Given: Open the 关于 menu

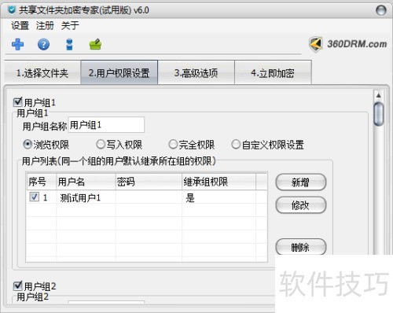Looking at the screenshot, I should point(70,26).
